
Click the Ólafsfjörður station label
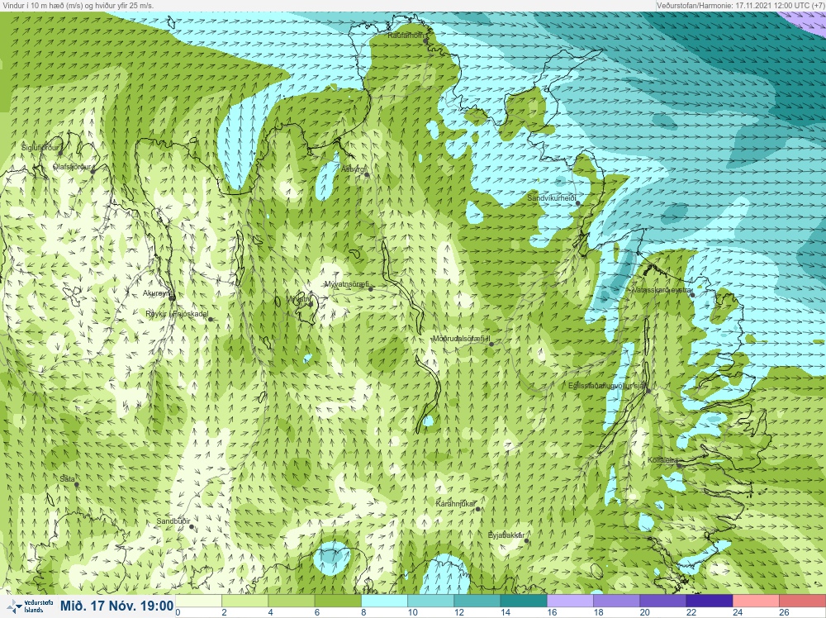pyautogui.click(x=72, y=167)
